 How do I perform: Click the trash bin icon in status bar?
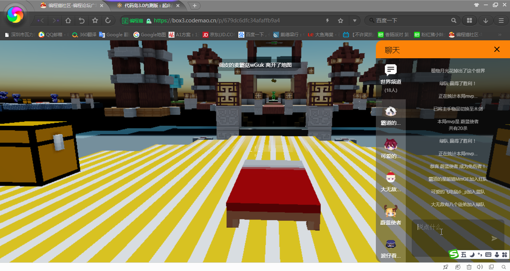469,267
